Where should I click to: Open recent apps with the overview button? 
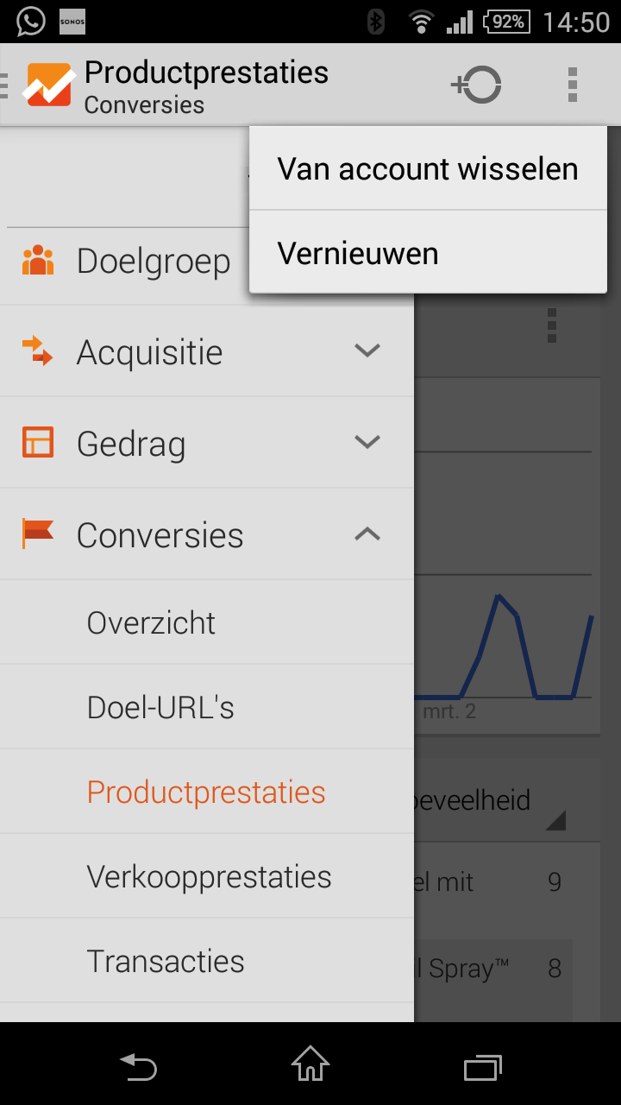(x=483, y=1067)
